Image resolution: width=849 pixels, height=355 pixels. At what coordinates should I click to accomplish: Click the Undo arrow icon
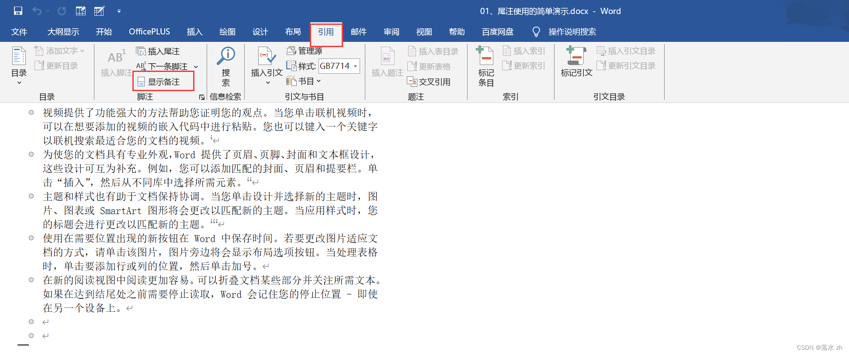click(37, 11)
